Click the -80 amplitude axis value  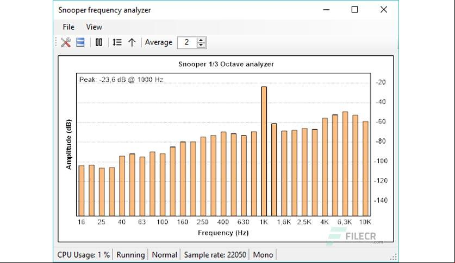tap(381, 141)
